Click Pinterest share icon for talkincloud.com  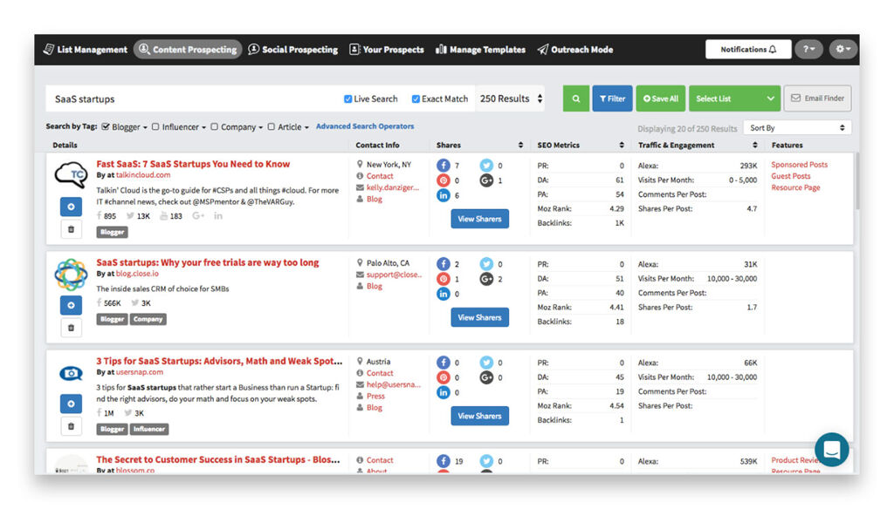tap(444, 180)
